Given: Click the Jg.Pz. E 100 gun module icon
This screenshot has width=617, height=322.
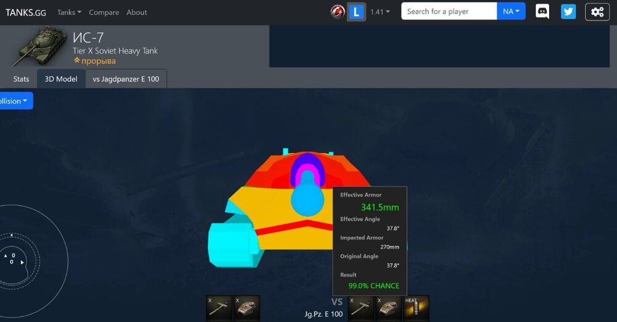Looking at the screenshot, I should (361, 308).
